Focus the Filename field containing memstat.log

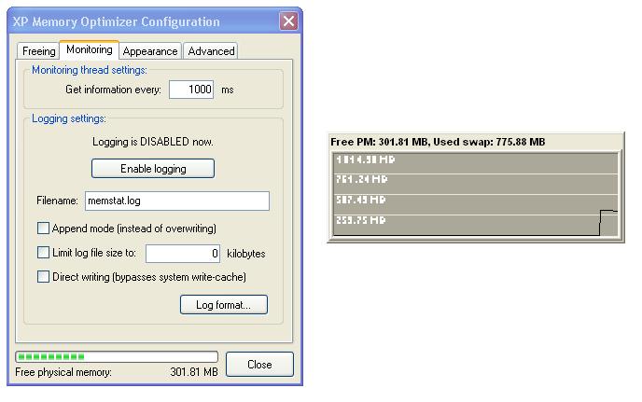click(177, 201)
